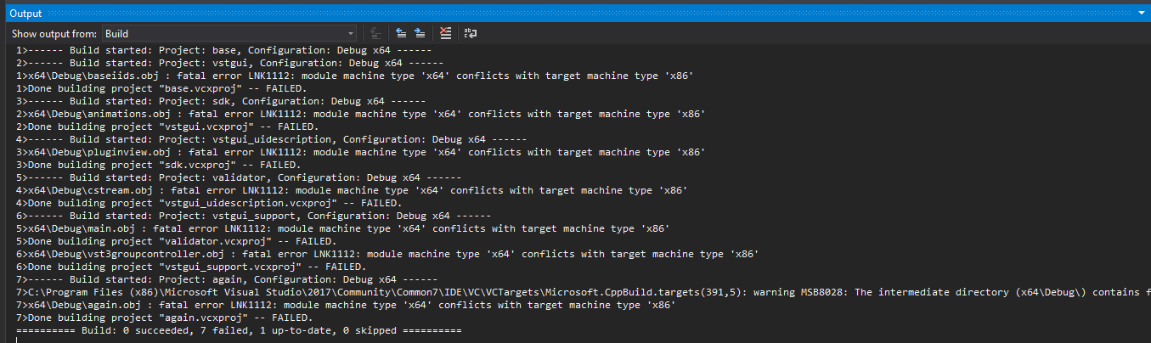Click the MSB8028 warning line
The height and width of the screenshot is (343, 1151).
tap(578, 292)
